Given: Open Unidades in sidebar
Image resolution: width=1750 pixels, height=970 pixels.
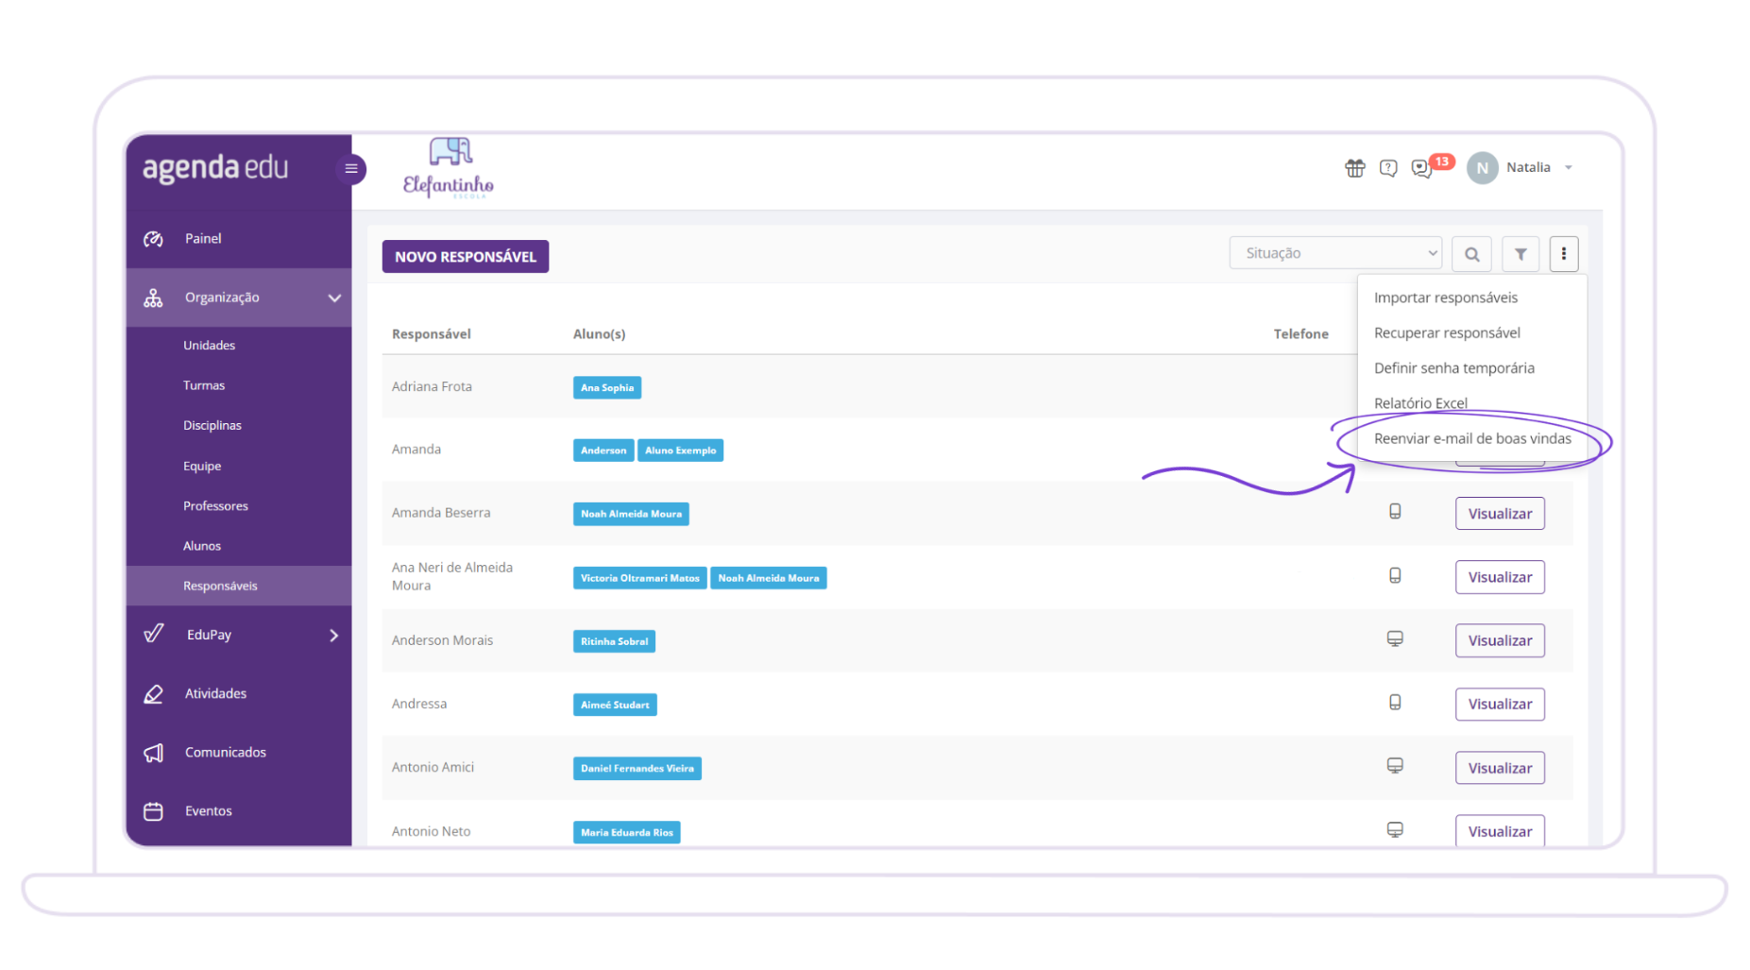Looking at the screenshot, I should coord(209,346).
